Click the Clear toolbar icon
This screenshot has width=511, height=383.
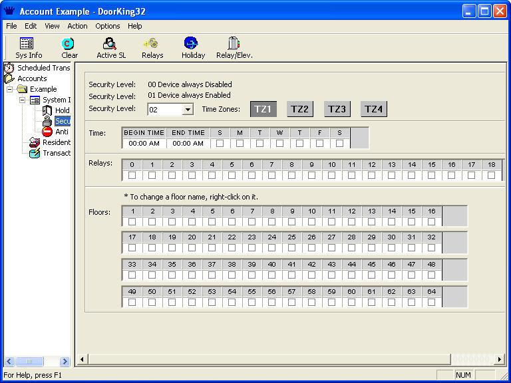68,43
